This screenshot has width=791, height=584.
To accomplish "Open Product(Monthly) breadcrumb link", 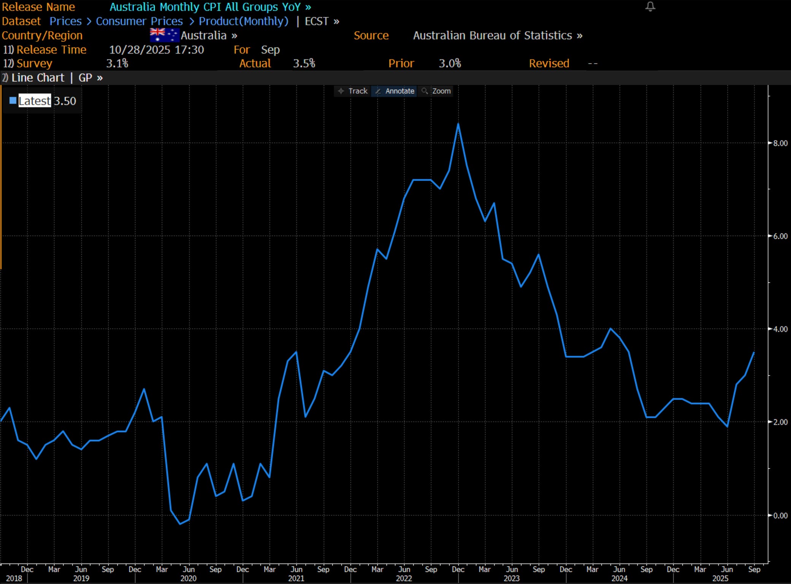I will (x=243, y=21).
